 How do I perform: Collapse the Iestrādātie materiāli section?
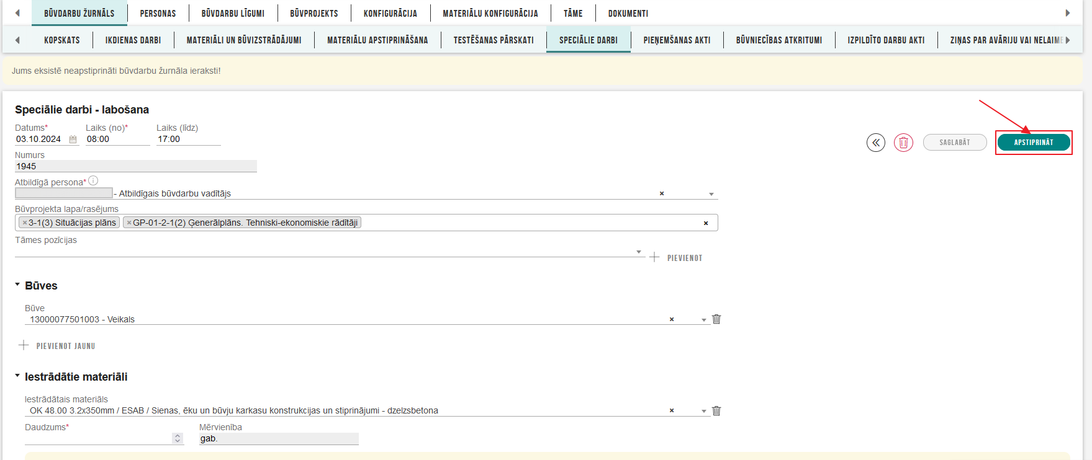pyautogui.click(x=17, y=376)
